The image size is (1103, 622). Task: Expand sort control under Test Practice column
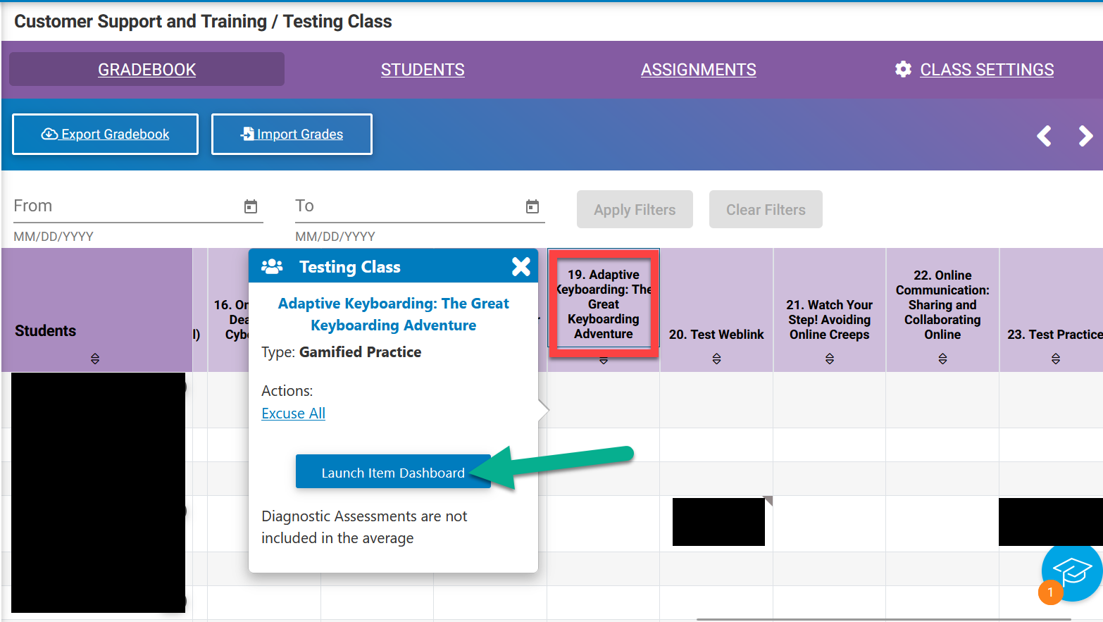pos(1055,359)
